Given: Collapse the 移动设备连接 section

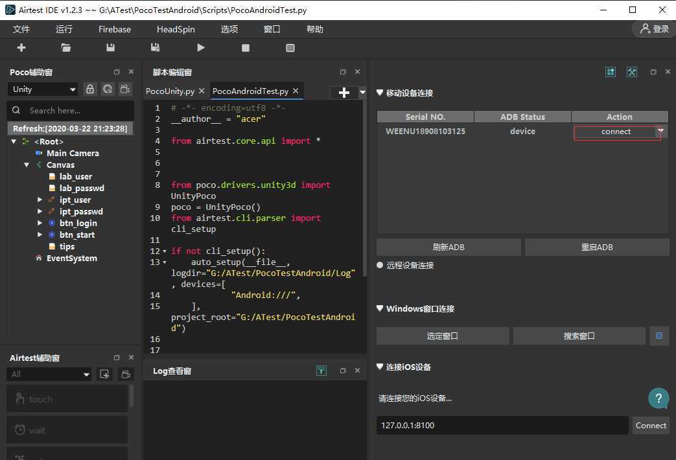Looking at the screenshot, I should [380, 93].
